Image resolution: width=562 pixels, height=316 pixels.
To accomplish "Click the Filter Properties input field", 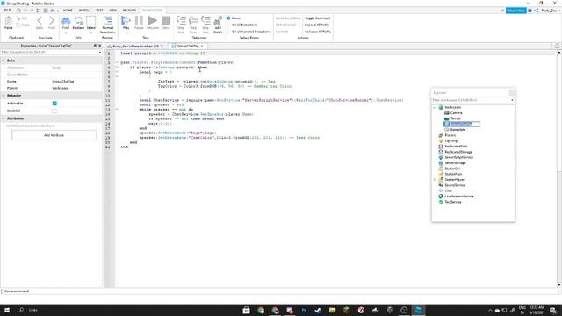I will [49, 52].
